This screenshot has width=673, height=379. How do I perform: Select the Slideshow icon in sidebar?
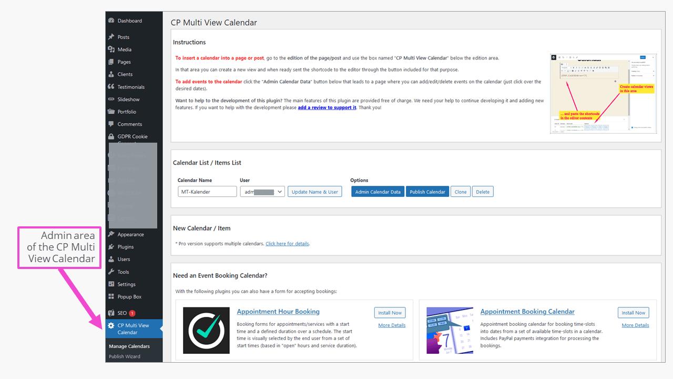(111, 99)
